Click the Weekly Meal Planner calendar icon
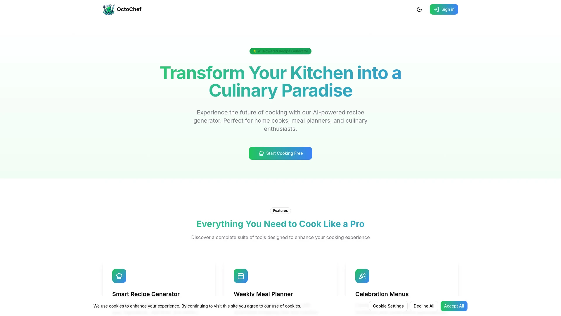This screenshot has height=316, width=561. point(240,276)
